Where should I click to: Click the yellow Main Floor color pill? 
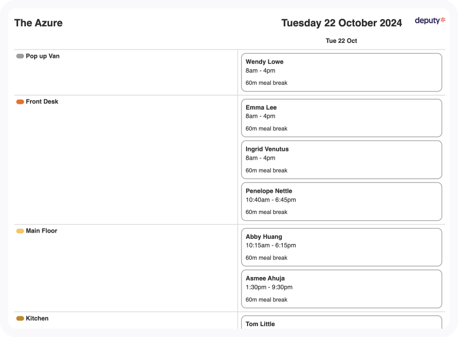[20, 231]
